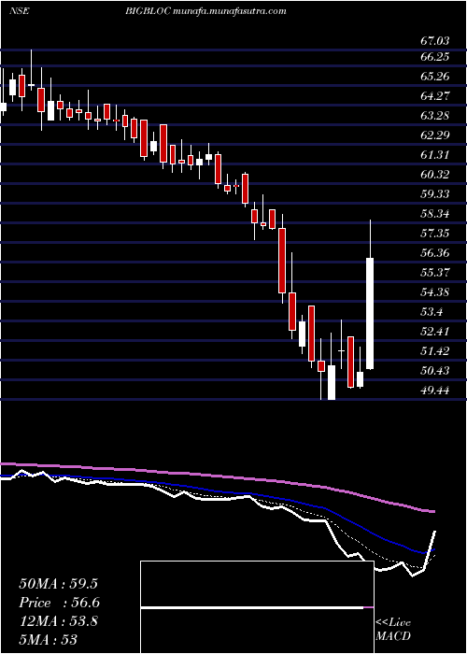Click the 56.36 price axis label
The image size is (467, 654).
[x=435, y=252]
